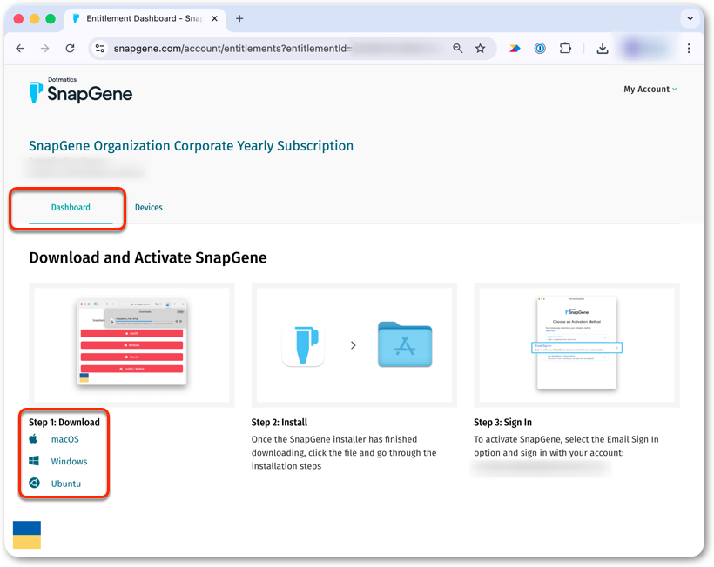
Task: Open the My Account dropdown
Action: coord(650,89)
